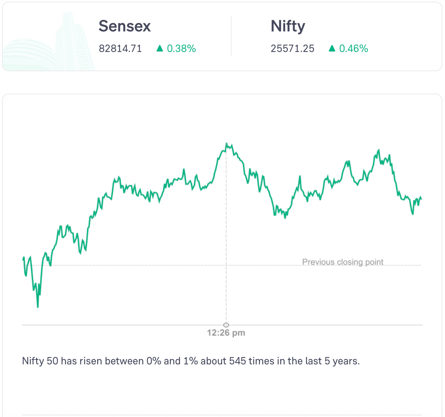445x417 pixels.
Task: Click the "Previous closing point" label
Action: click(x=343, y=262)
